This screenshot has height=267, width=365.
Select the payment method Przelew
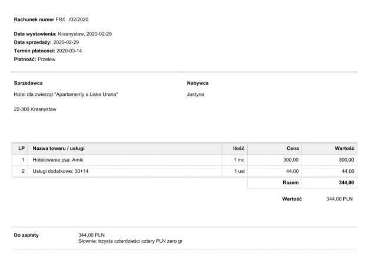pos(47,59)
